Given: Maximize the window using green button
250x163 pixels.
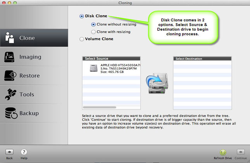Looking at the screenshot, I should coord(15,3).
